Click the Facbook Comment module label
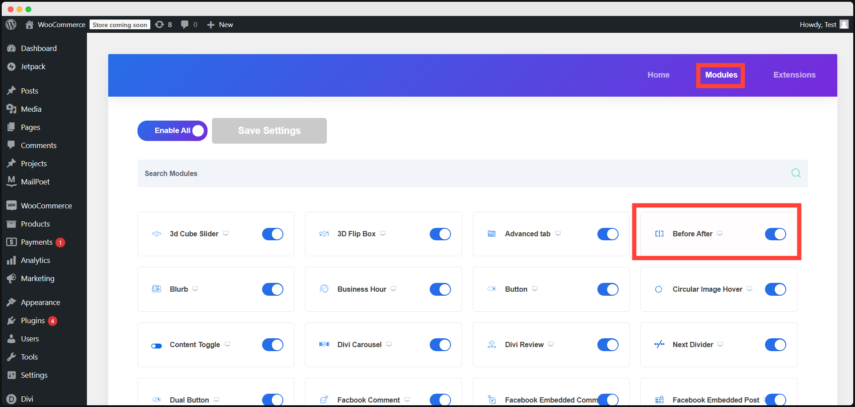Screen dimensions: 855x407 369,400
